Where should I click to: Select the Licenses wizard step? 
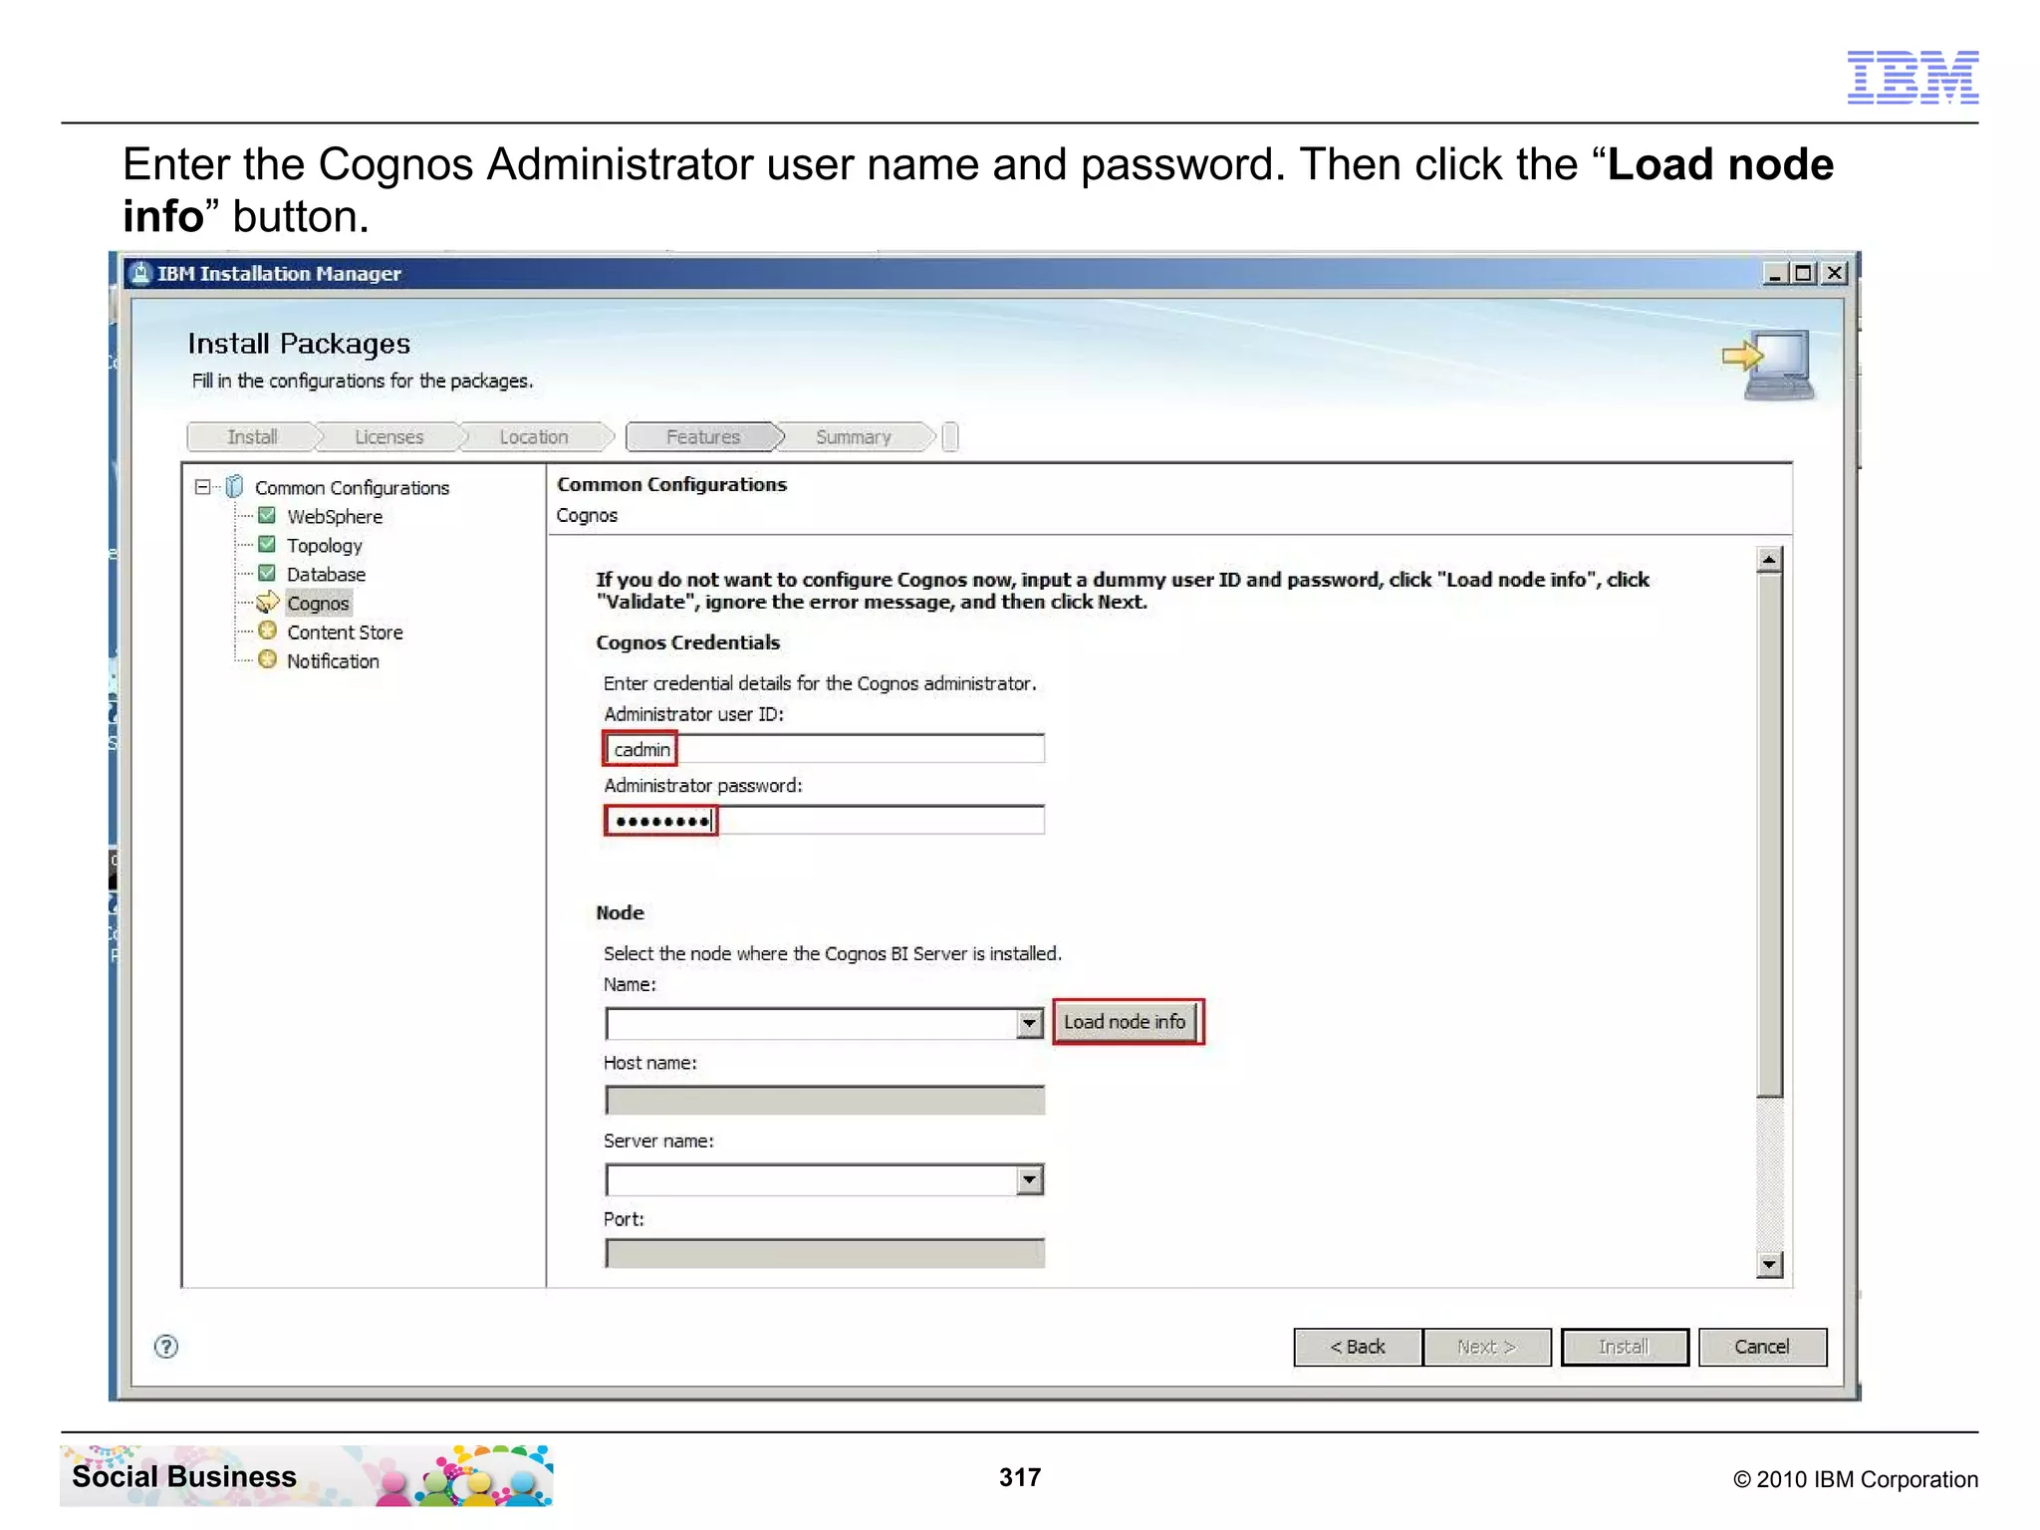pos(389,437)
